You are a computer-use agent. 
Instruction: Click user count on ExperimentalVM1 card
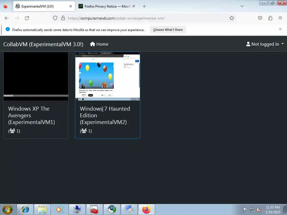click(x=14, y=131)
